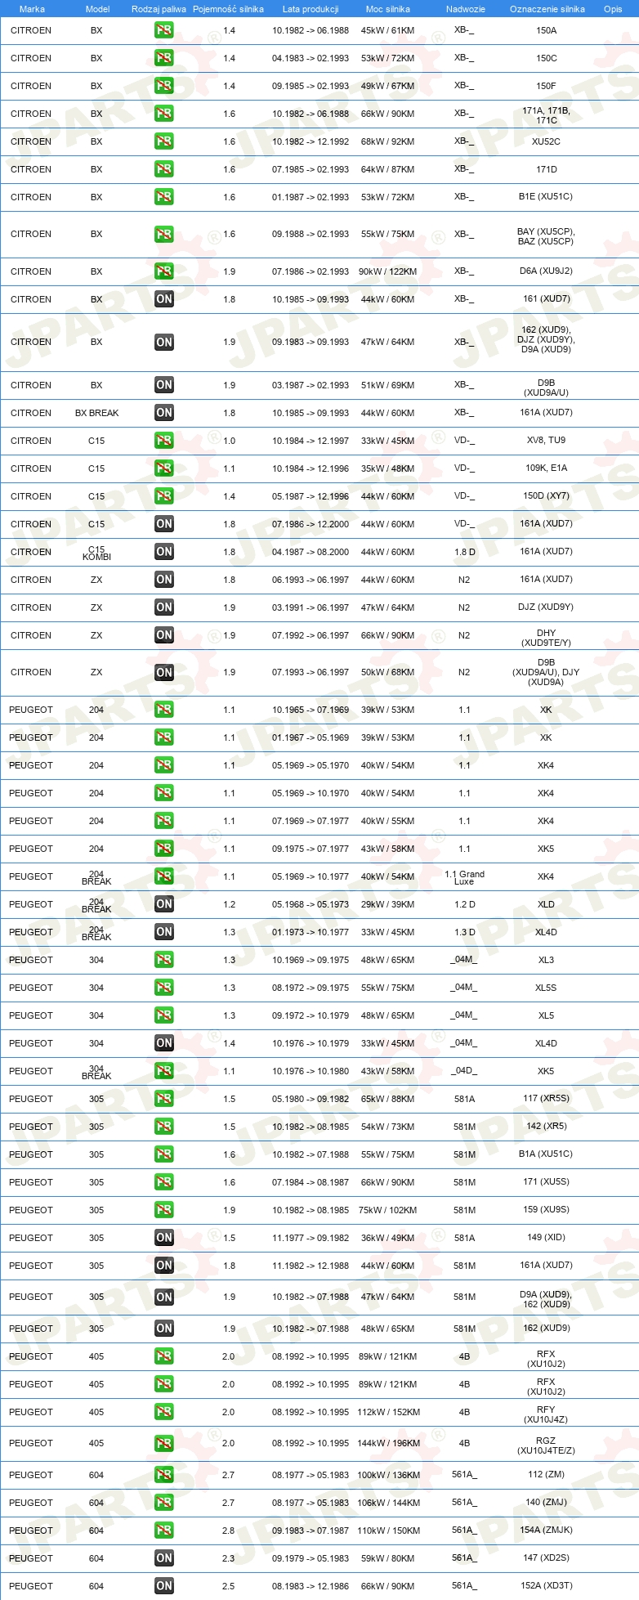639x1600 pixels.
Task: Click the petrol icon in the 109K, E1A row
Action: tap(164, 468)
